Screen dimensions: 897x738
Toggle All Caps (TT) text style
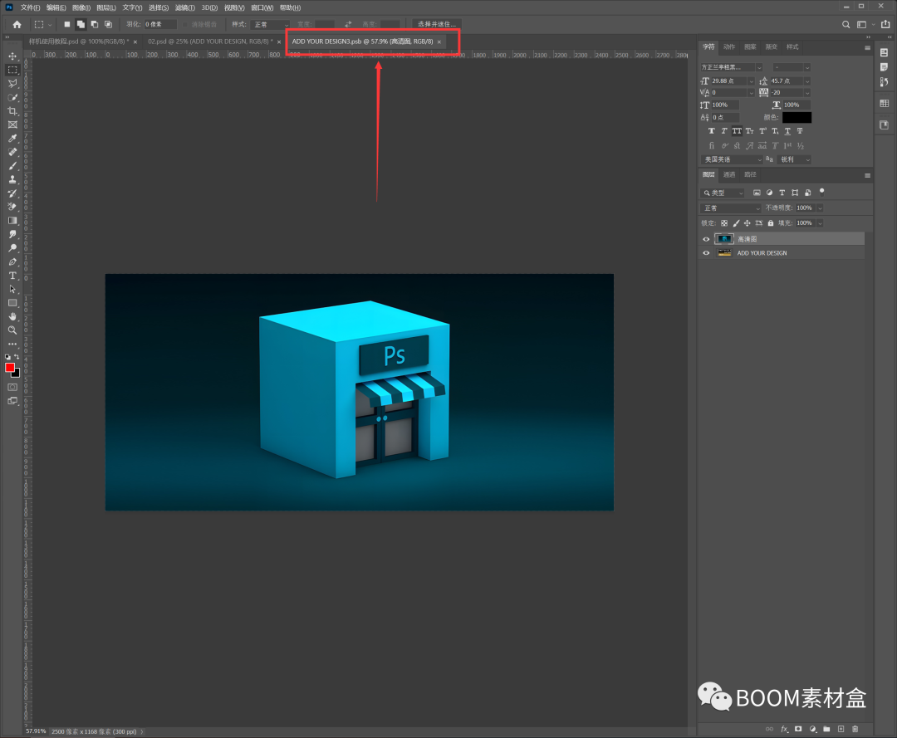[x=737, y=131]
